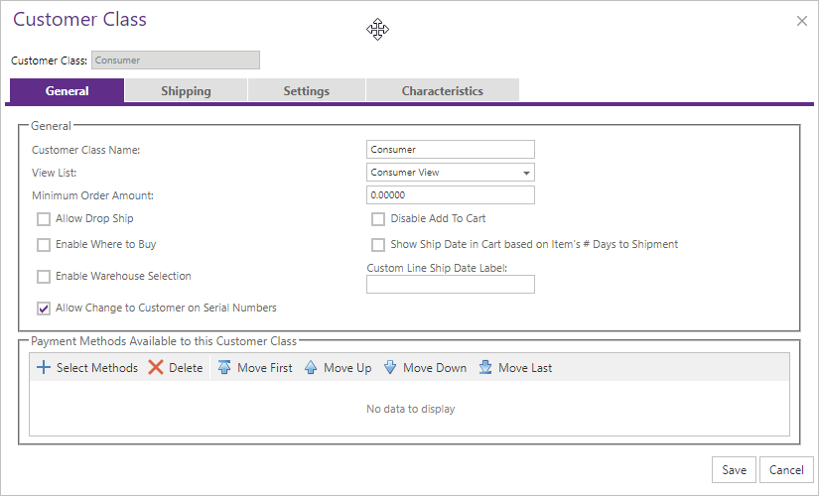Click the Minimum Order Amount field
Viewport: 819px width, 496px height.
[x=451, y=194]
